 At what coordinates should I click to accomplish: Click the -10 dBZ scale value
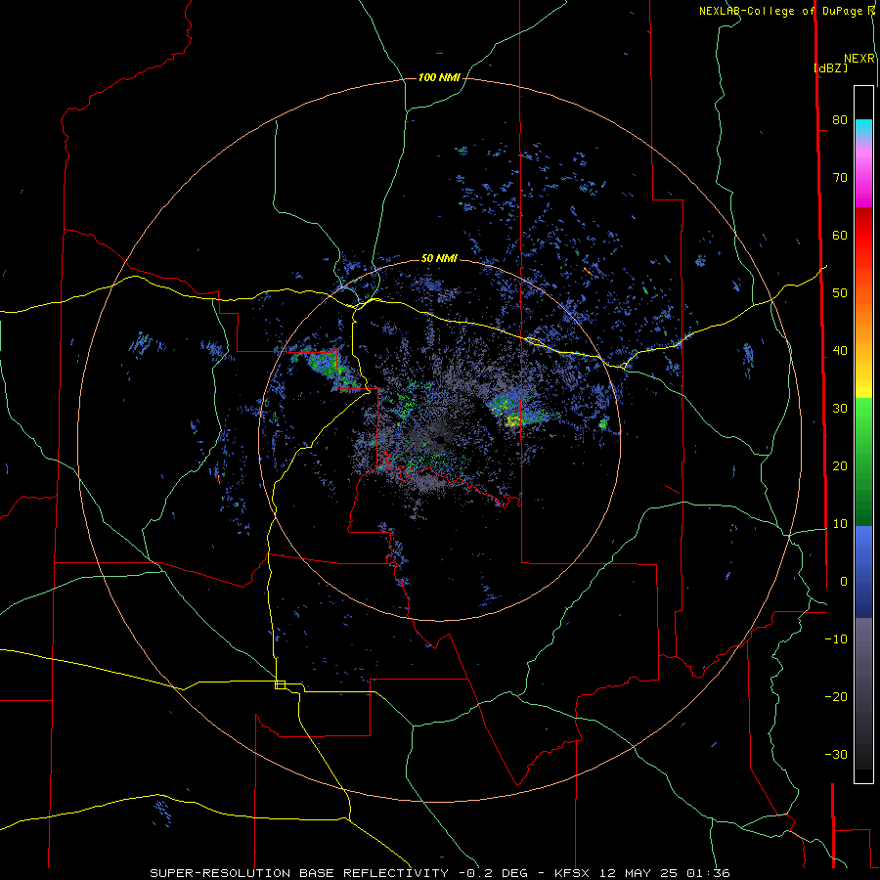[836, 639]
